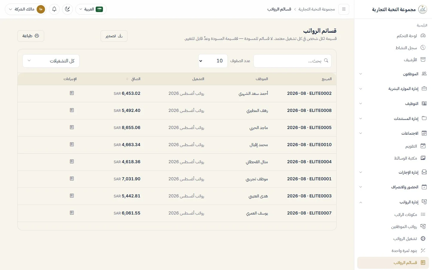Click the تصدير export button
Image resolution: width=432 pixels, height=270 pixels.
pyautogui.click(x=114, y=36)
